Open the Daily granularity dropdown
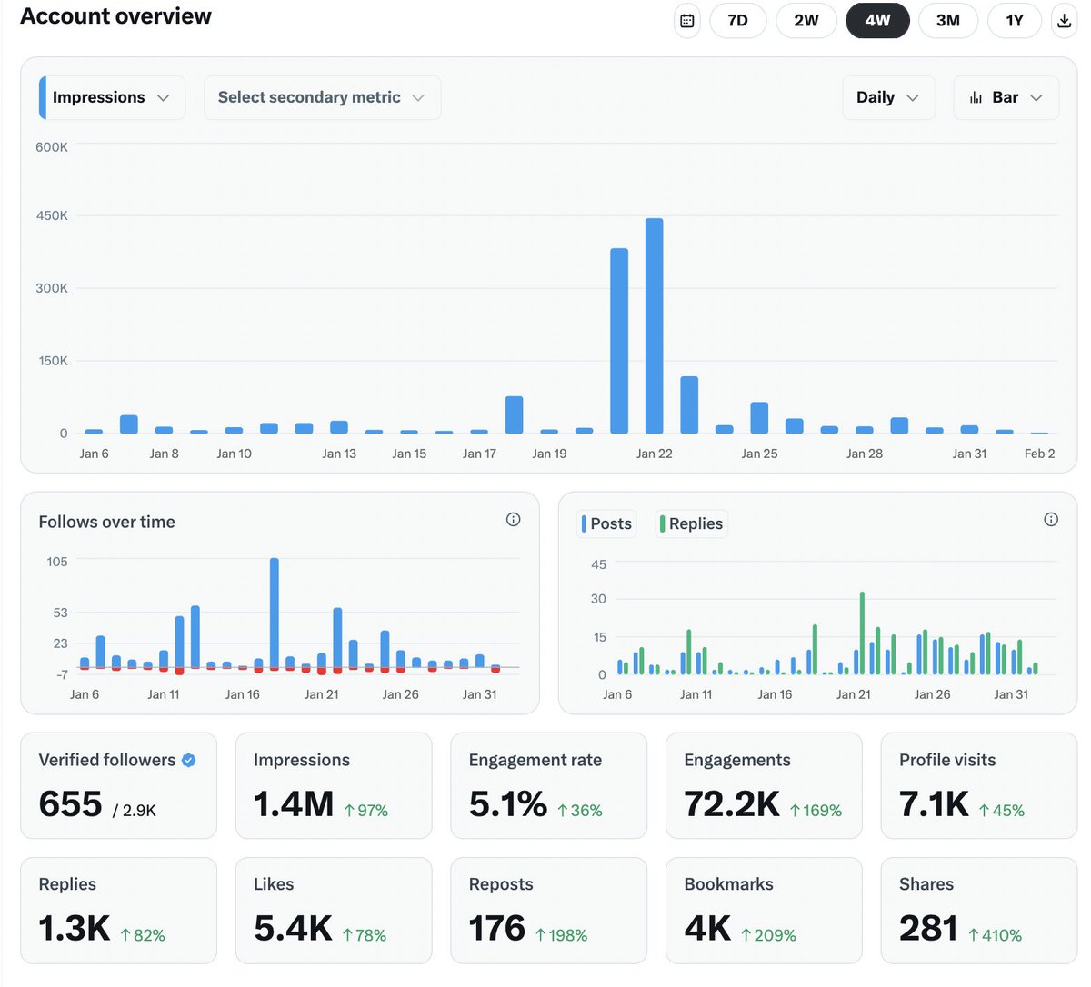 click(888, 97)
